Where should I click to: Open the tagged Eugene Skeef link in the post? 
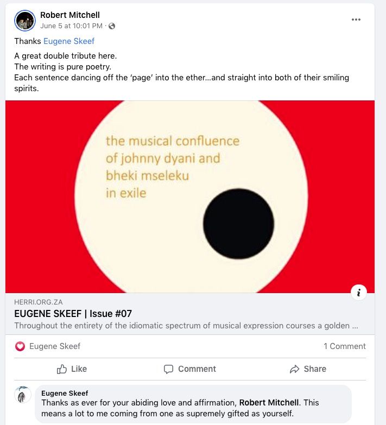pos(69,41)
